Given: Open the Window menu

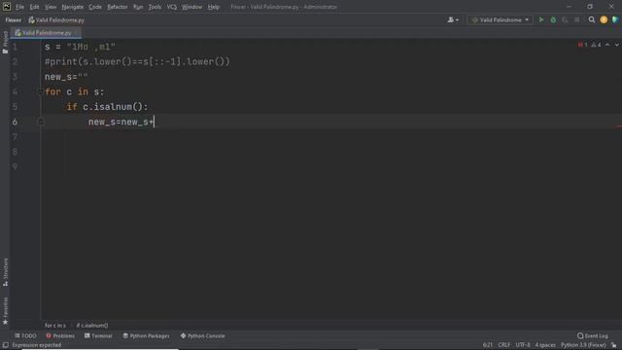Looking at the screenshot, I should pos(192,7).
